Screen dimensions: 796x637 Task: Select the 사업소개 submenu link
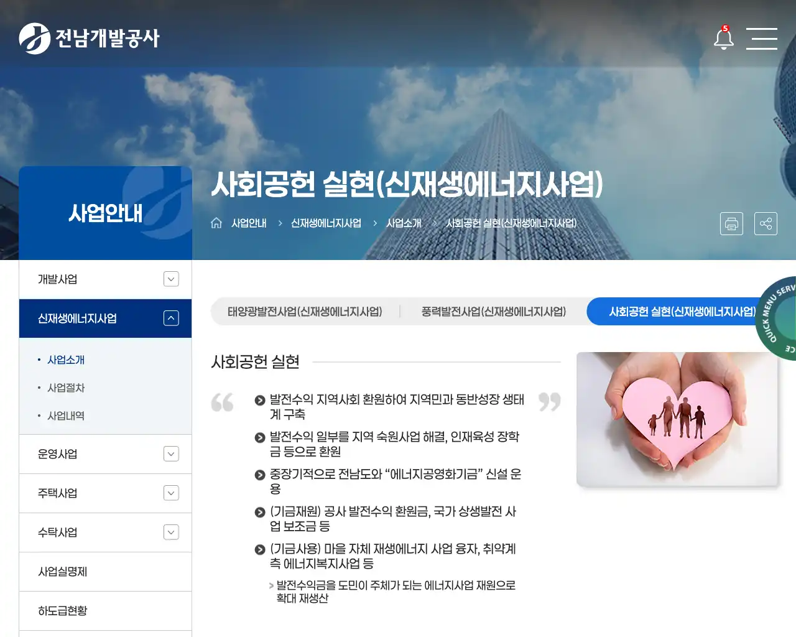point(66,360)
